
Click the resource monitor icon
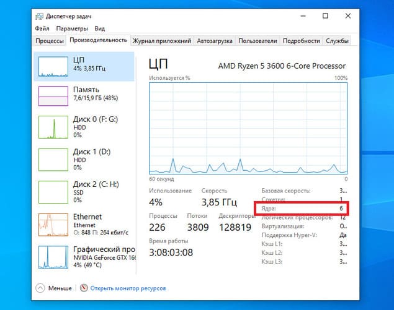(x=84, y=288)
